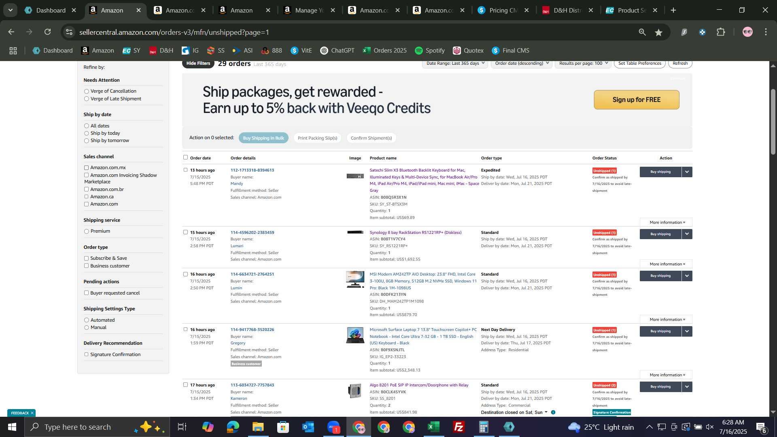
Task: Select order 114-4596202-2383459 checkbox
Action: (185, 232)
